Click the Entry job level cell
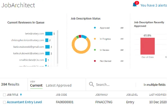 130,102
